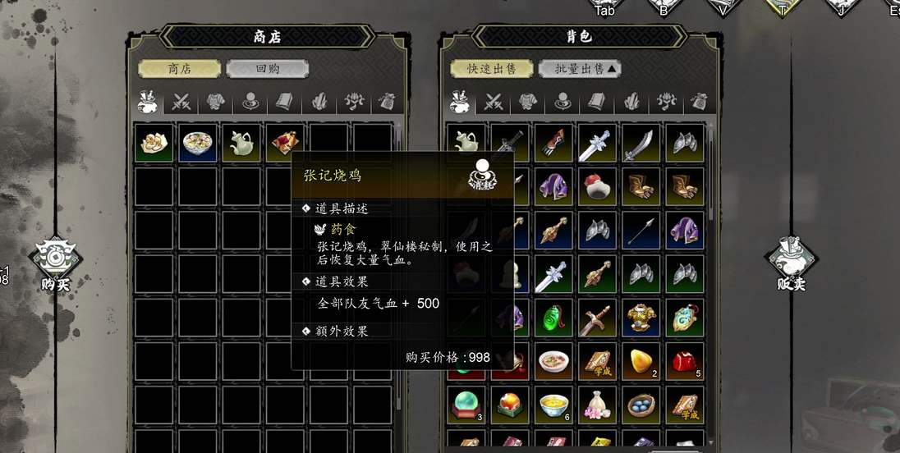This screenshot has width=900, height=453.
Task: Select the lotus ornament filter in backpack
Action: point(666,102)
